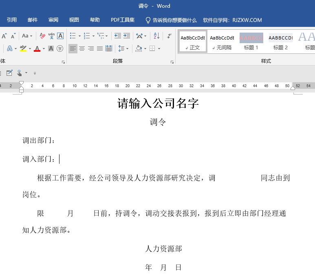Open the Asian layout tool
The width and height of the screenshot is (315, 277).
[139, 36]
